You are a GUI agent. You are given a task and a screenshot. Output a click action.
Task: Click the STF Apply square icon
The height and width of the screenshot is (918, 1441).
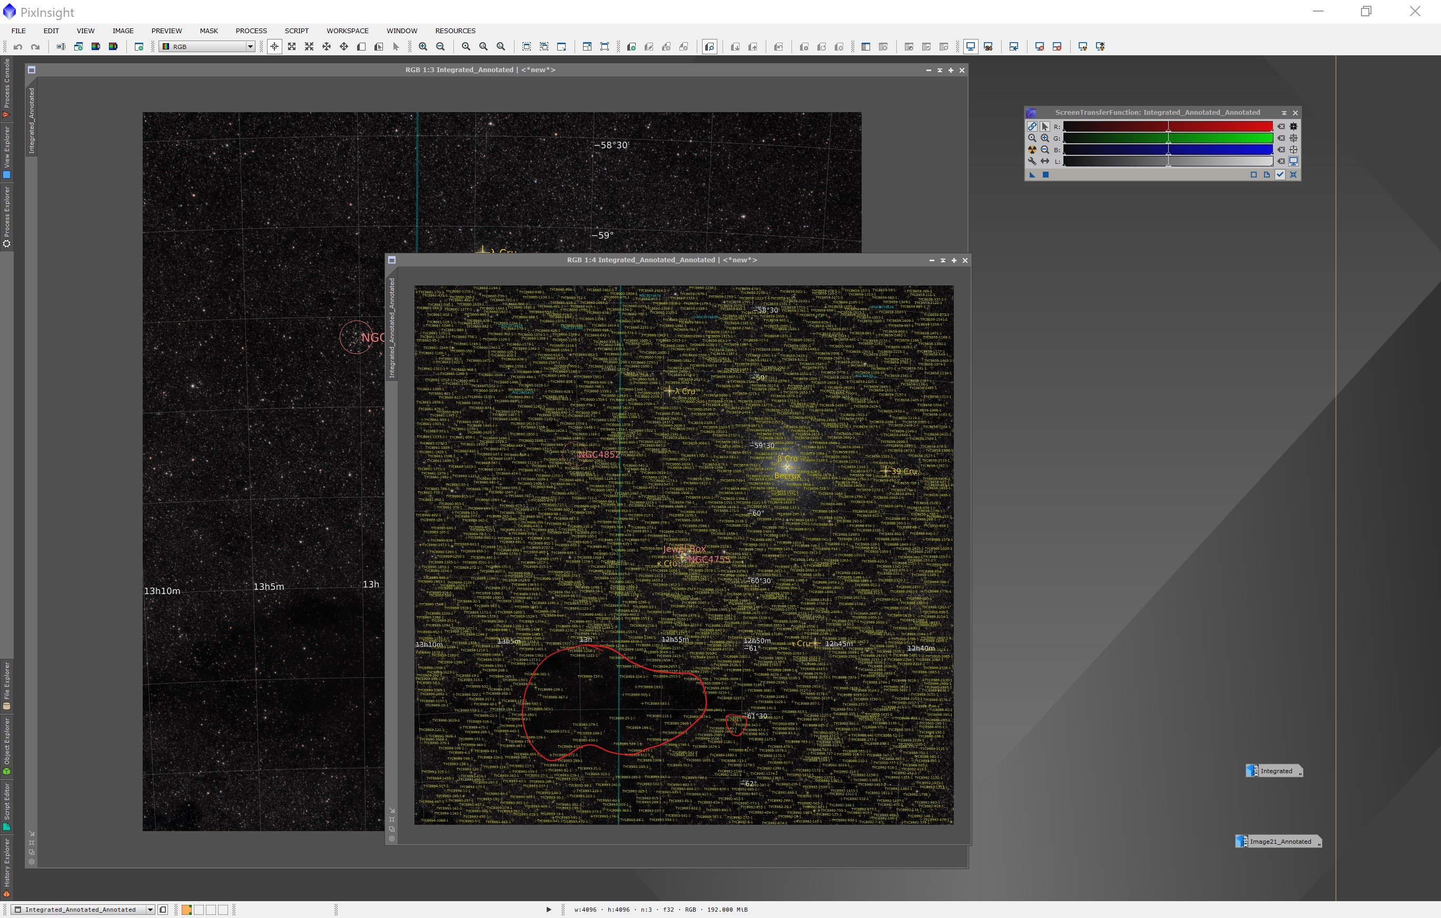coord(1045,175)
